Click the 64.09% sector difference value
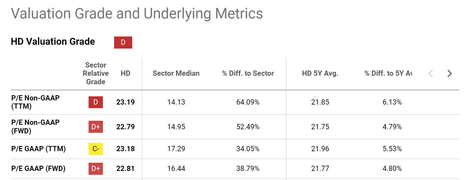The image size is (465, 180). tap(248, 102)
